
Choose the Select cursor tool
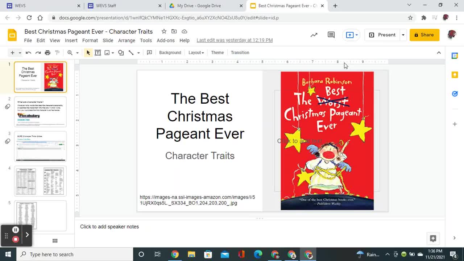(x=88, y=53)
